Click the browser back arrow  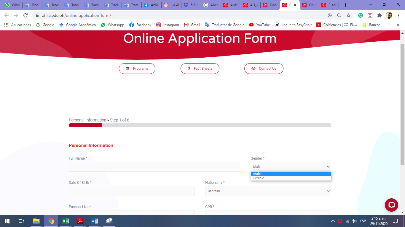6,15
